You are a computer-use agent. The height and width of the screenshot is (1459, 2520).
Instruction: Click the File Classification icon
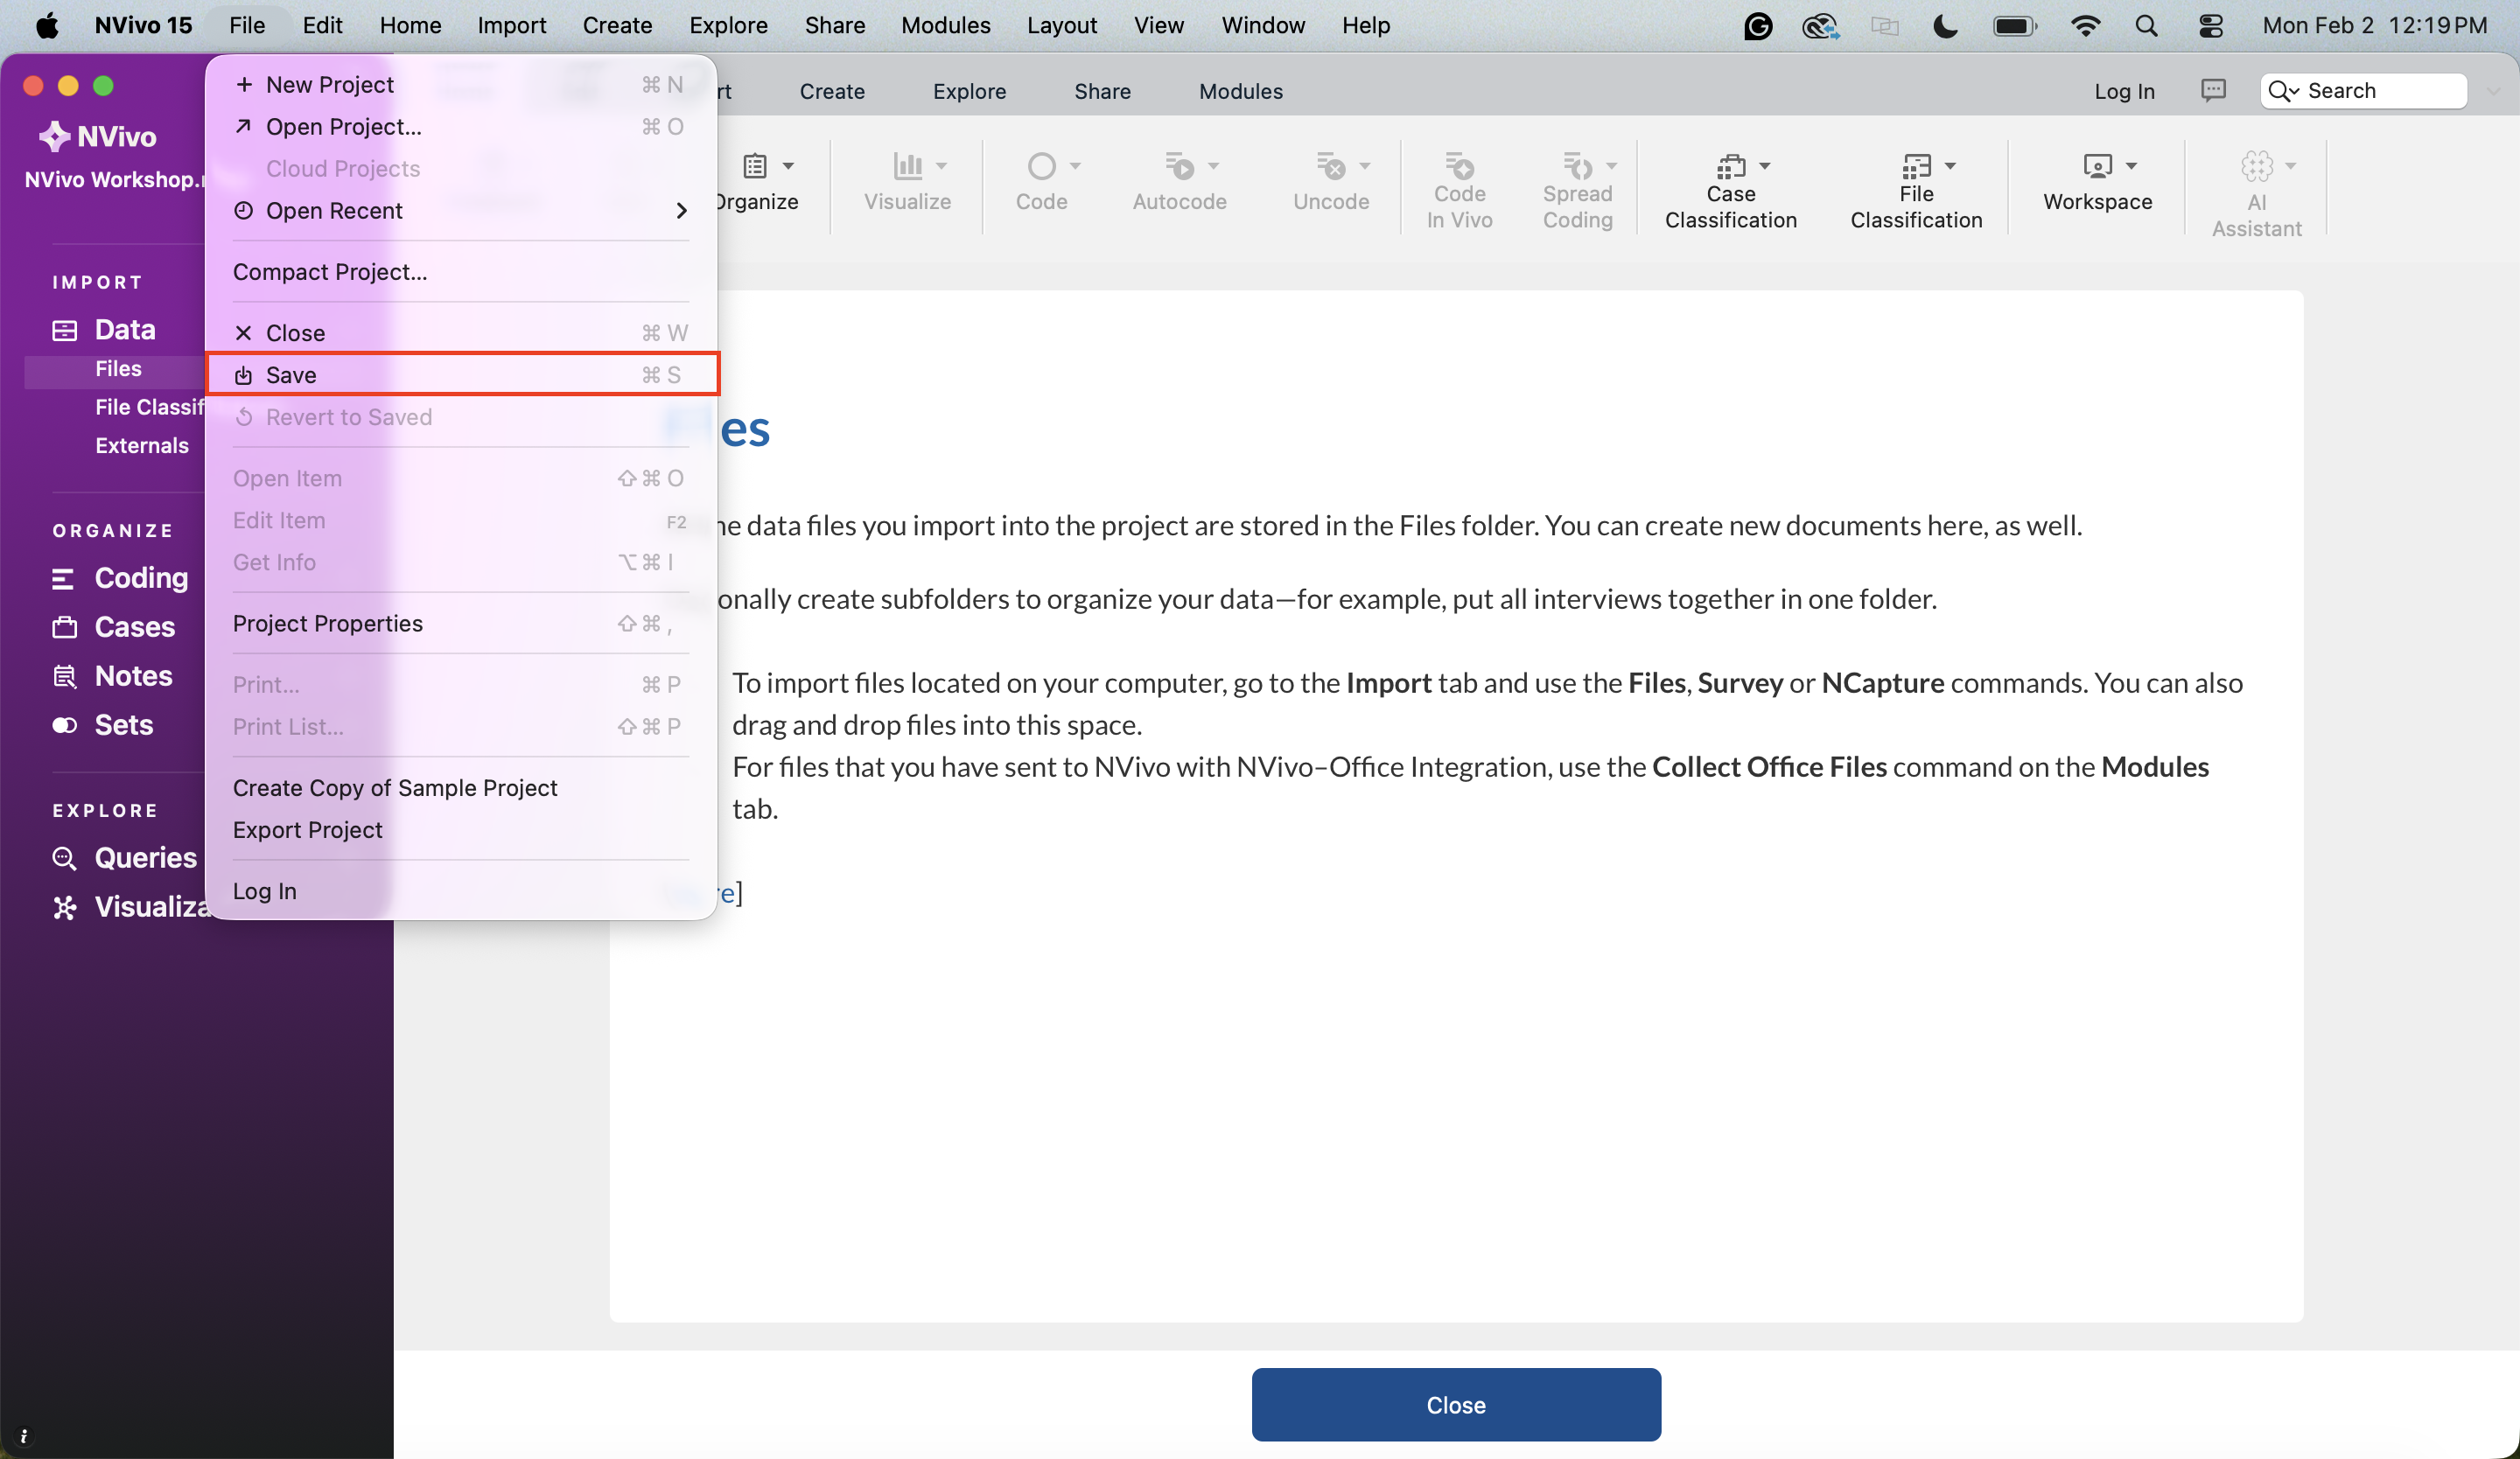[1916, 166]
